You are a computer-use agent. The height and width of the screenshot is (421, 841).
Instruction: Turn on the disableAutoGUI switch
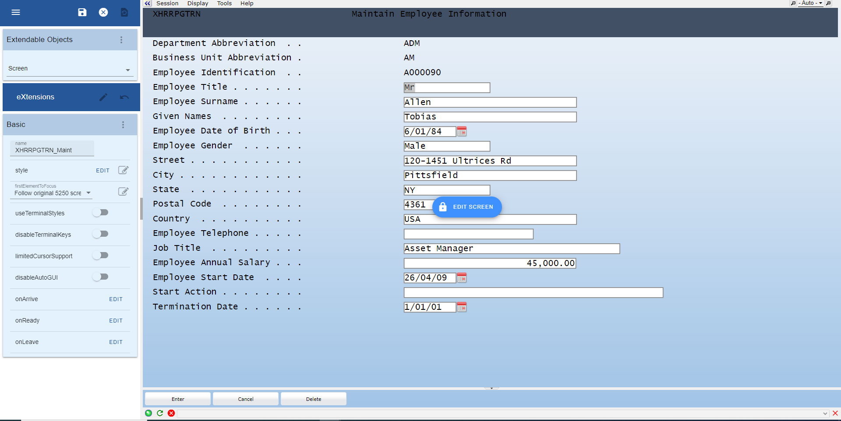100,277
